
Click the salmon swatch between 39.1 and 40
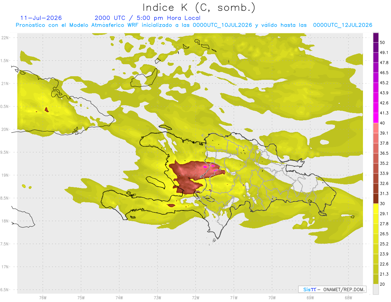click(376, 128)
